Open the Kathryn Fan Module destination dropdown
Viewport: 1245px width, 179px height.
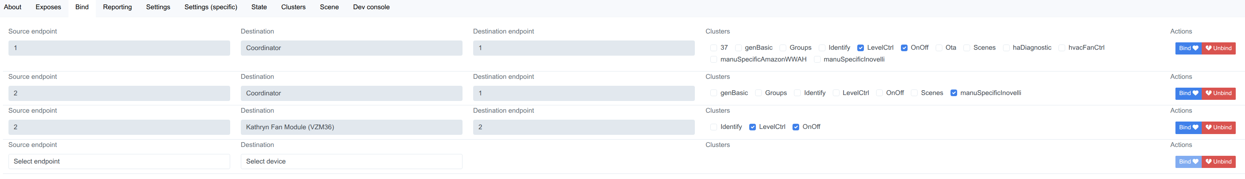point(351,127)
